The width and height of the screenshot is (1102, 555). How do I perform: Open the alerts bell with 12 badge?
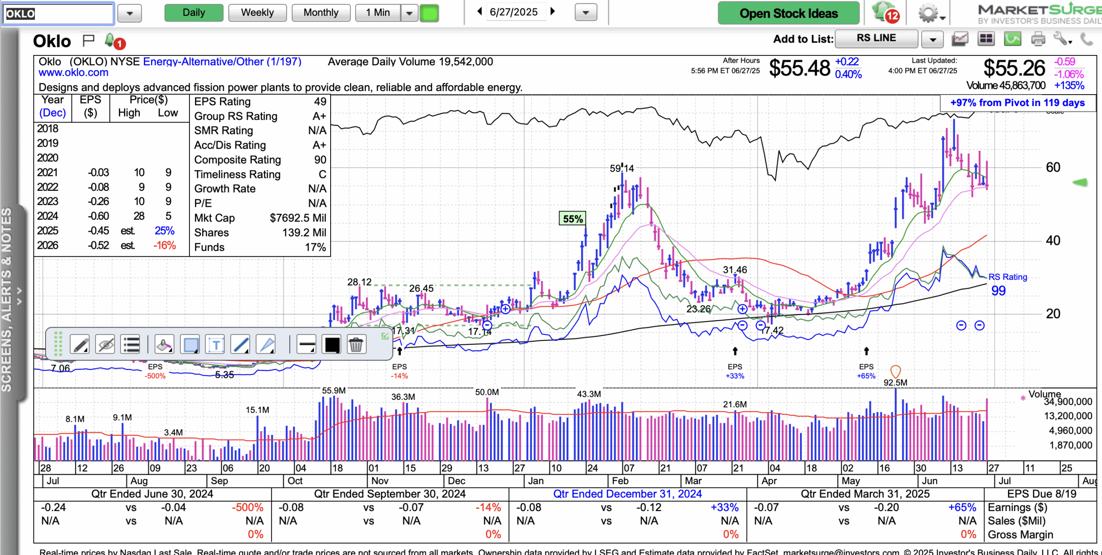click(x=884, y=12)
